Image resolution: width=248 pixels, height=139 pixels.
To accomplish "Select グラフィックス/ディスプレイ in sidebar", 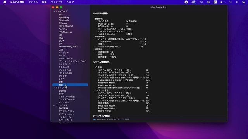I will 72,61.
